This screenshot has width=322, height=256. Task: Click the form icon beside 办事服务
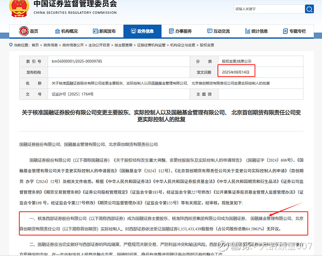pos(171,31)
